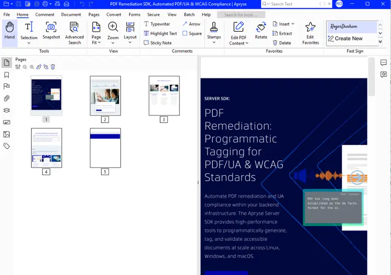Select the Square annotation tool
The height and width of the screenshot is (275, 391).
coord(192,33)
